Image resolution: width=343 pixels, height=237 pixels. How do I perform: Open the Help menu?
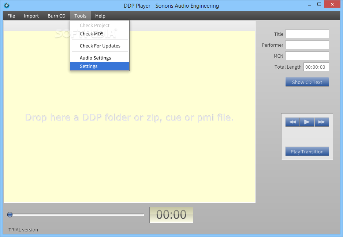(x=100, y=16)
